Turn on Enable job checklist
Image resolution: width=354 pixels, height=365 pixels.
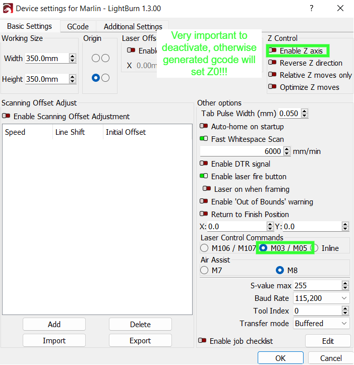click(202, 341)
